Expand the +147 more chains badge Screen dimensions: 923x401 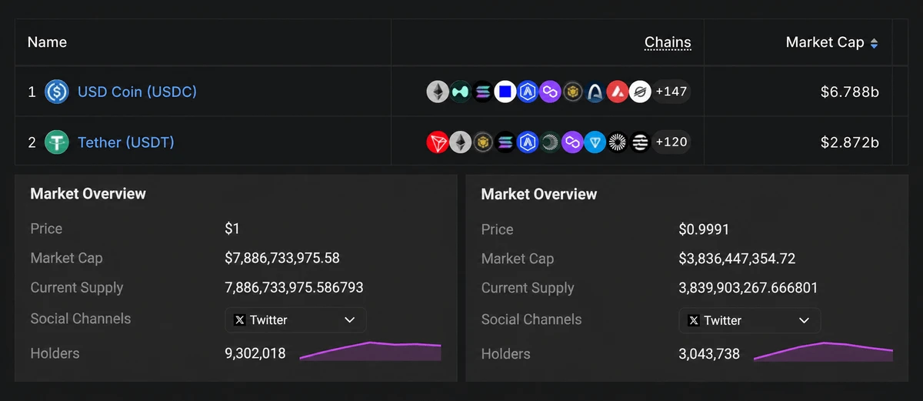(x=671, y=92)
